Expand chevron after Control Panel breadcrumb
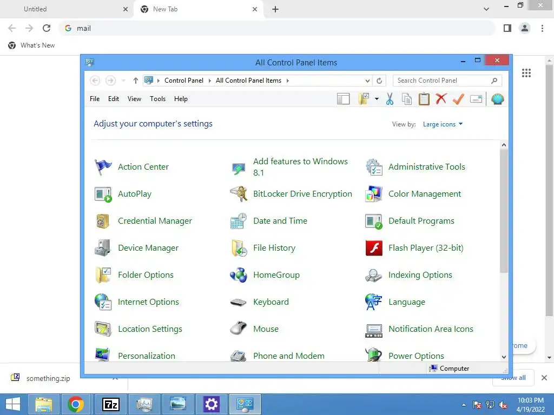Screen dimensions: 554x415 tap(209, 81)
